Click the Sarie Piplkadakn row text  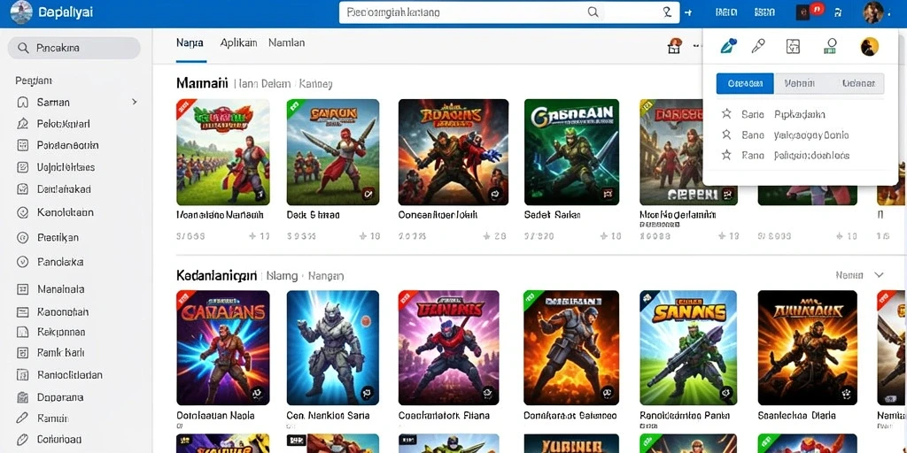click(783, 114)
